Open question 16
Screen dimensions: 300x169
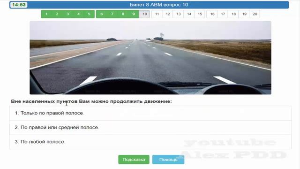[x=212, y=14]
